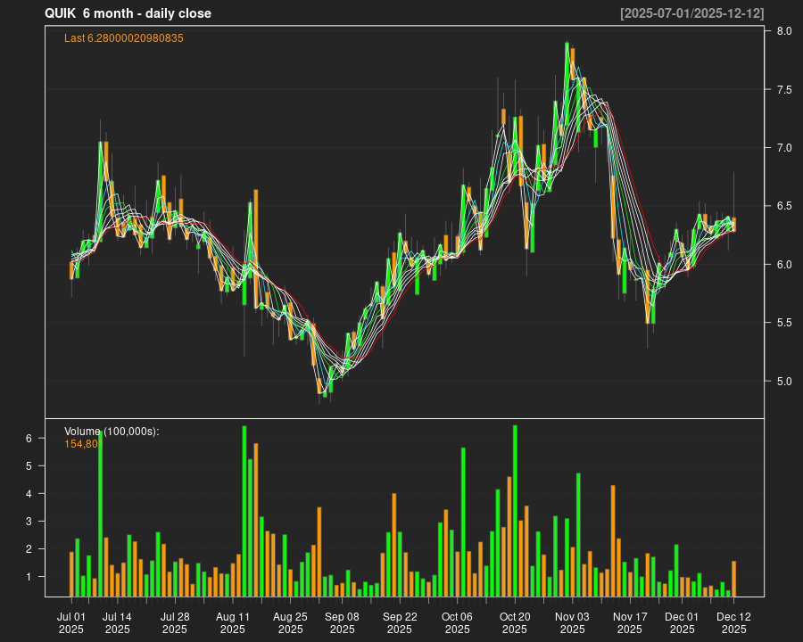Viewport: 803px width, 642px height.
Task: Click the last orange volume bar at Dec 12
Action: click(x=733, y=578)
